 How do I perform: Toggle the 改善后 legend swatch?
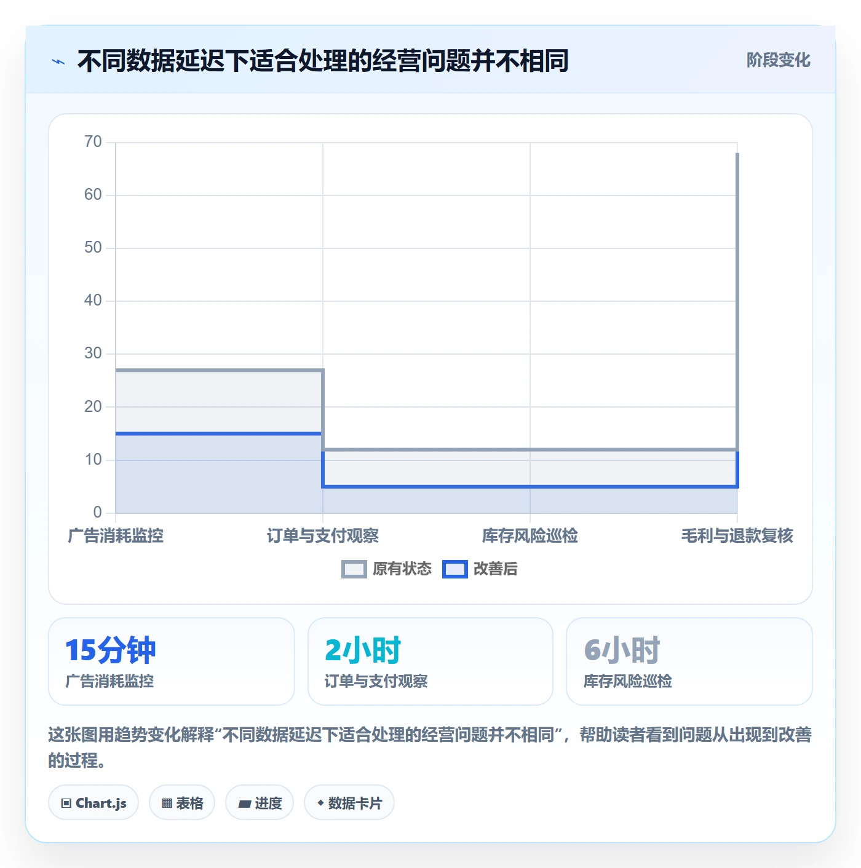click(x=455, y=569)
